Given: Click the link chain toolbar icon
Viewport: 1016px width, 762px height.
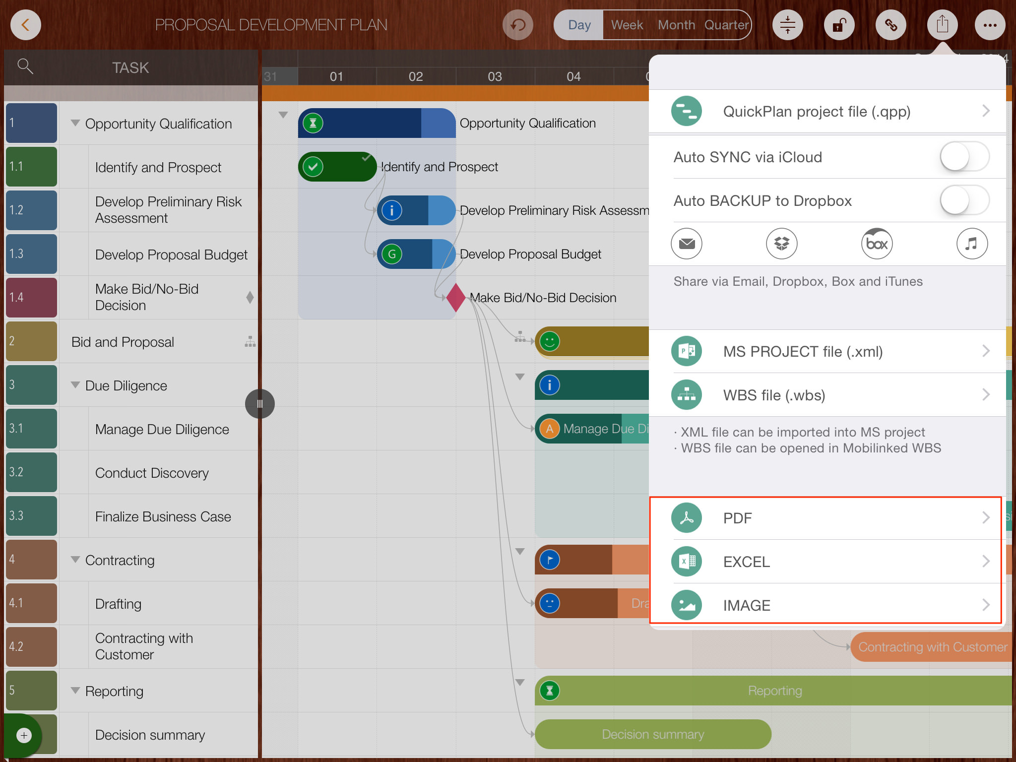Looking at the screenshot, I should (890, 25).
